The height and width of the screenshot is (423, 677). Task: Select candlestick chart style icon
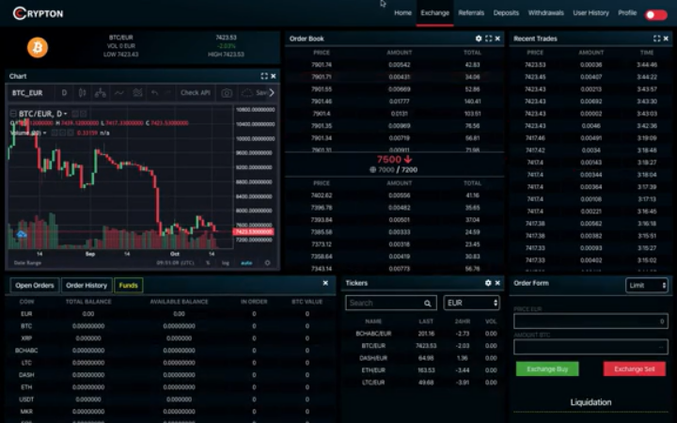(83, 93)
